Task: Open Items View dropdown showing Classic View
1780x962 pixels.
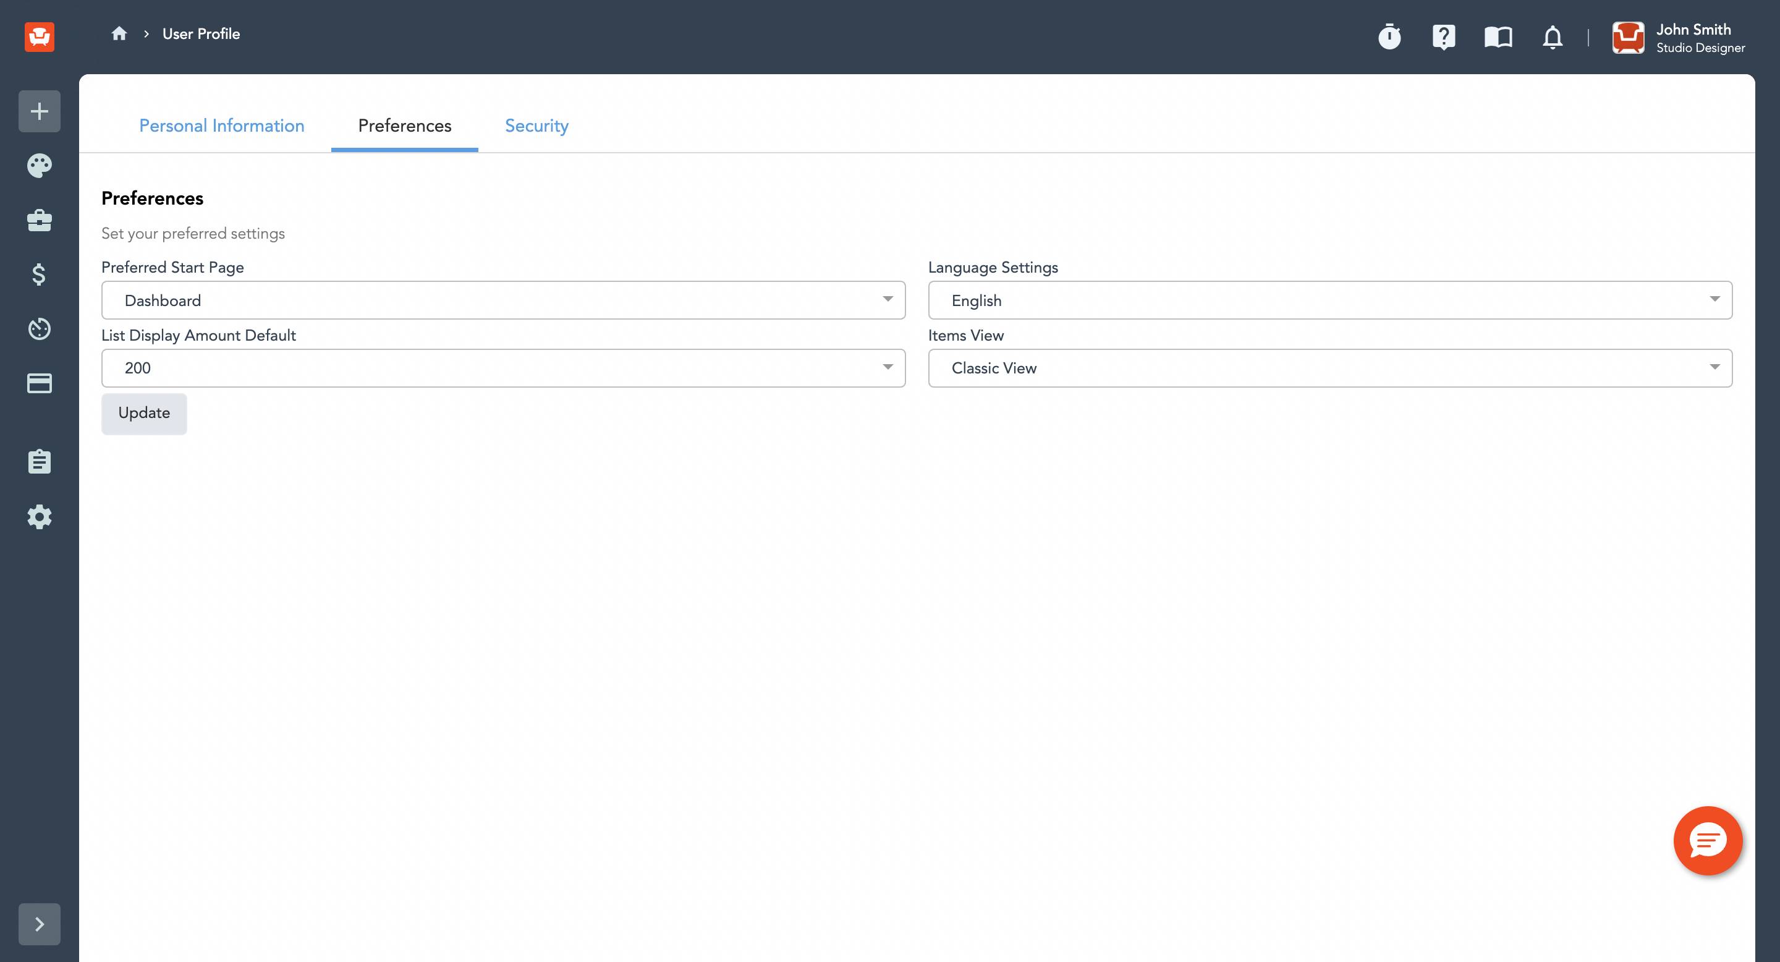Action: (x=1330, y=368)
